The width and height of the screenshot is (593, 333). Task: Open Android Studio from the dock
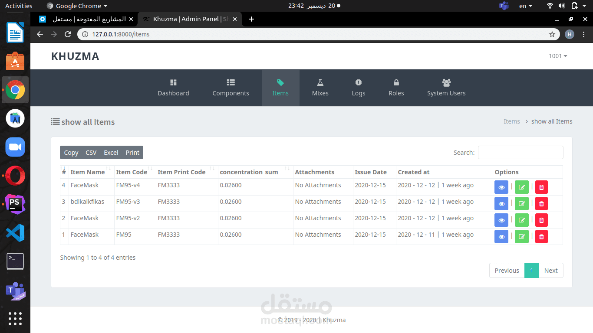coord(15,118)
